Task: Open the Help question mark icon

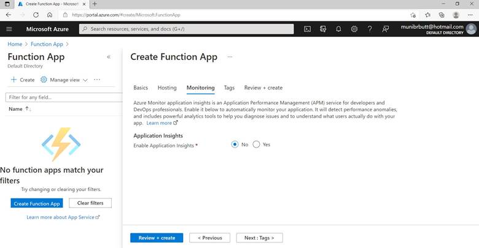Action: click(x=370, y=29)
